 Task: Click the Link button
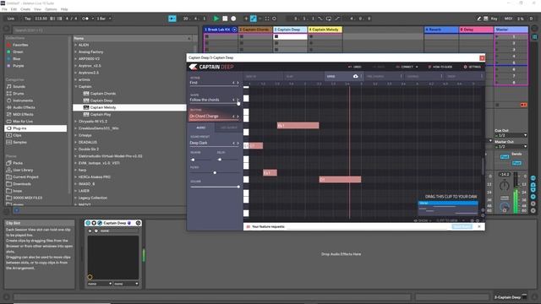11,19
